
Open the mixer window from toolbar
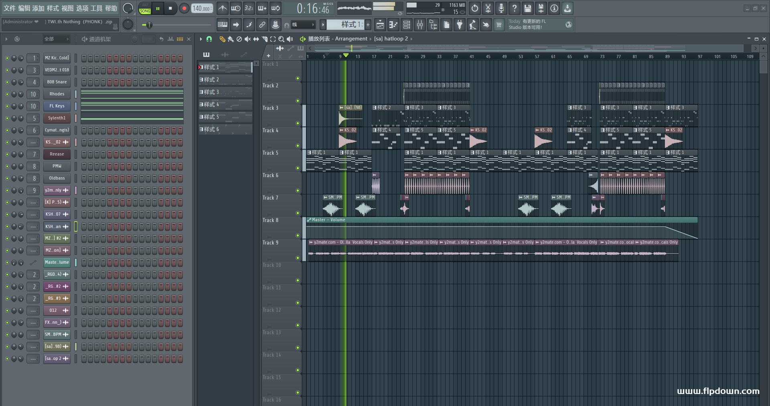pyautogui.click(x=420, y=25)
